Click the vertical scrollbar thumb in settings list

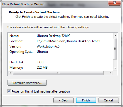(x=115, y=49)
